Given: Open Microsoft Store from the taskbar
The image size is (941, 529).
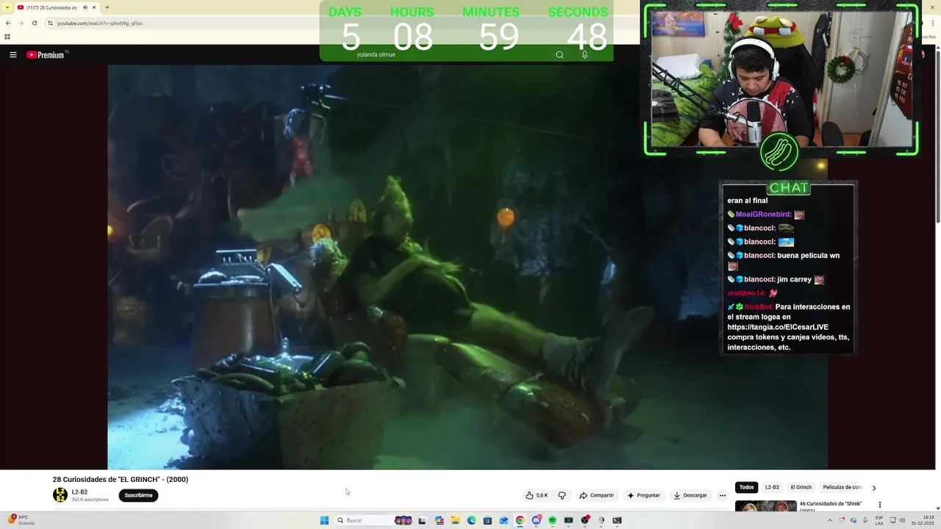Looking at the screenshot, I should coord(487,520).
